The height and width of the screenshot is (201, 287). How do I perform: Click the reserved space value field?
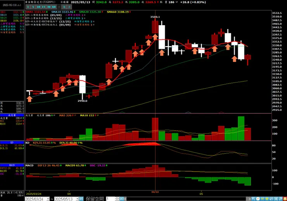pos(111,199)
